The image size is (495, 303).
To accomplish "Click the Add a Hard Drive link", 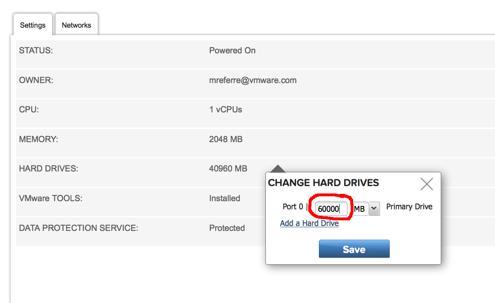I will [x=309, y=223].
